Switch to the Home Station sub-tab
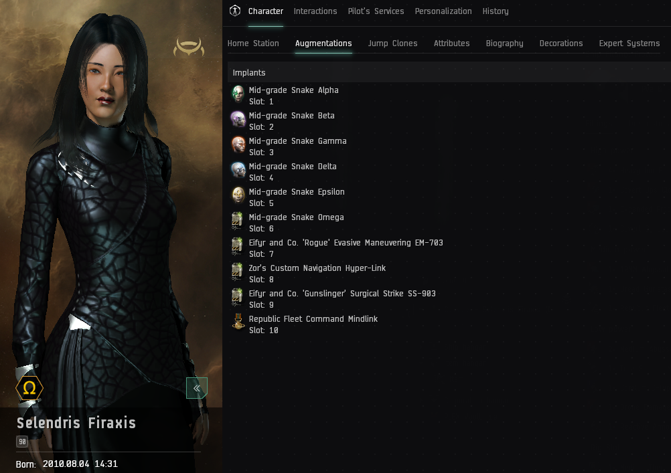The height and width of the screenshot is (473, 671). (x=253, y=43)
